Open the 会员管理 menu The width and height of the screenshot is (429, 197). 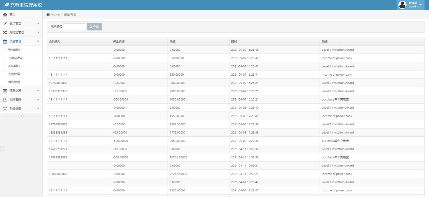[x=21, y=23]
